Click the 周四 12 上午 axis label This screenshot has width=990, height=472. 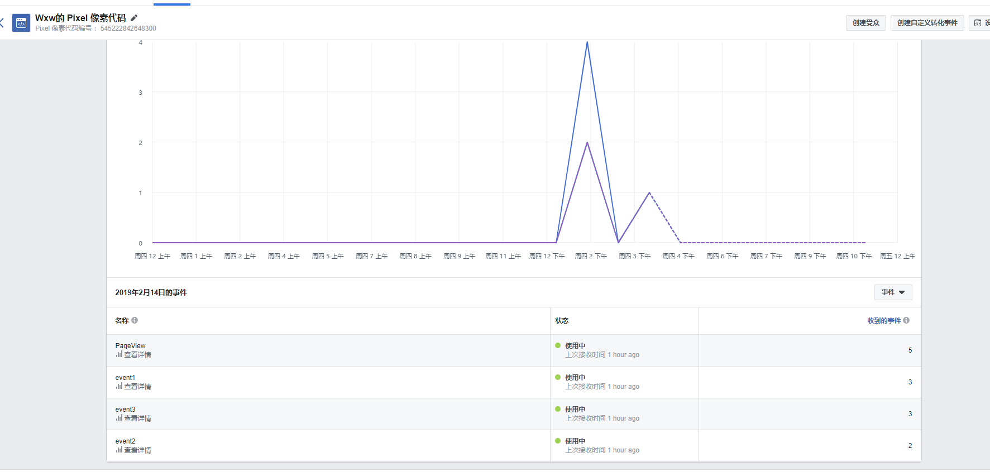point(152,256)
